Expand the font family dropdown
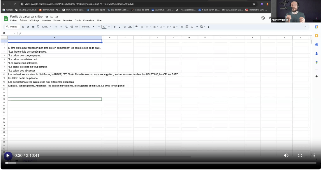The image size is (322, 170). 88,27
